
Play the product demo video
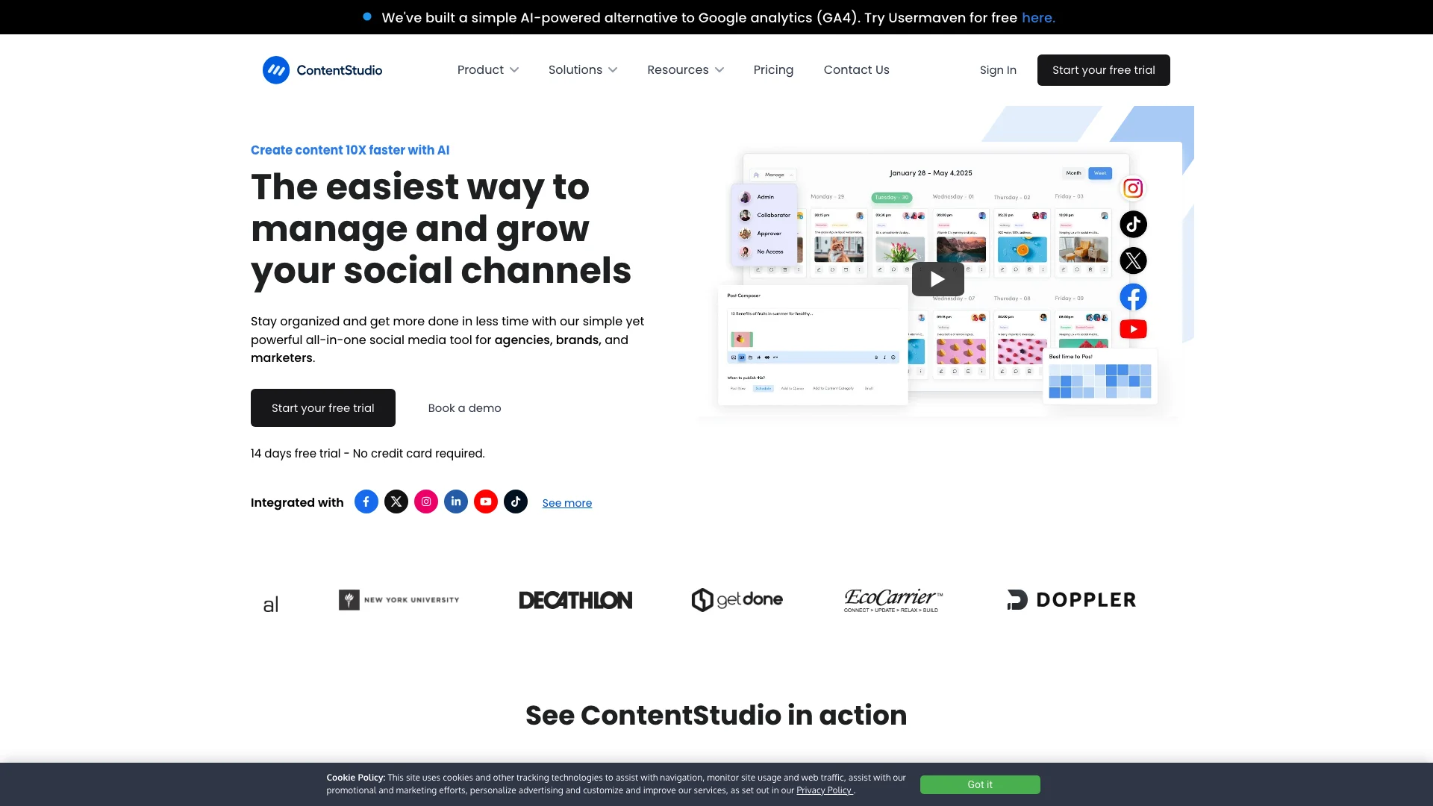pos(937,279)
